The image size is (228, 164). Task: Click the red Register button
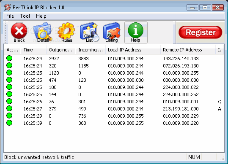pyautogui.click(x=201, y=32)
